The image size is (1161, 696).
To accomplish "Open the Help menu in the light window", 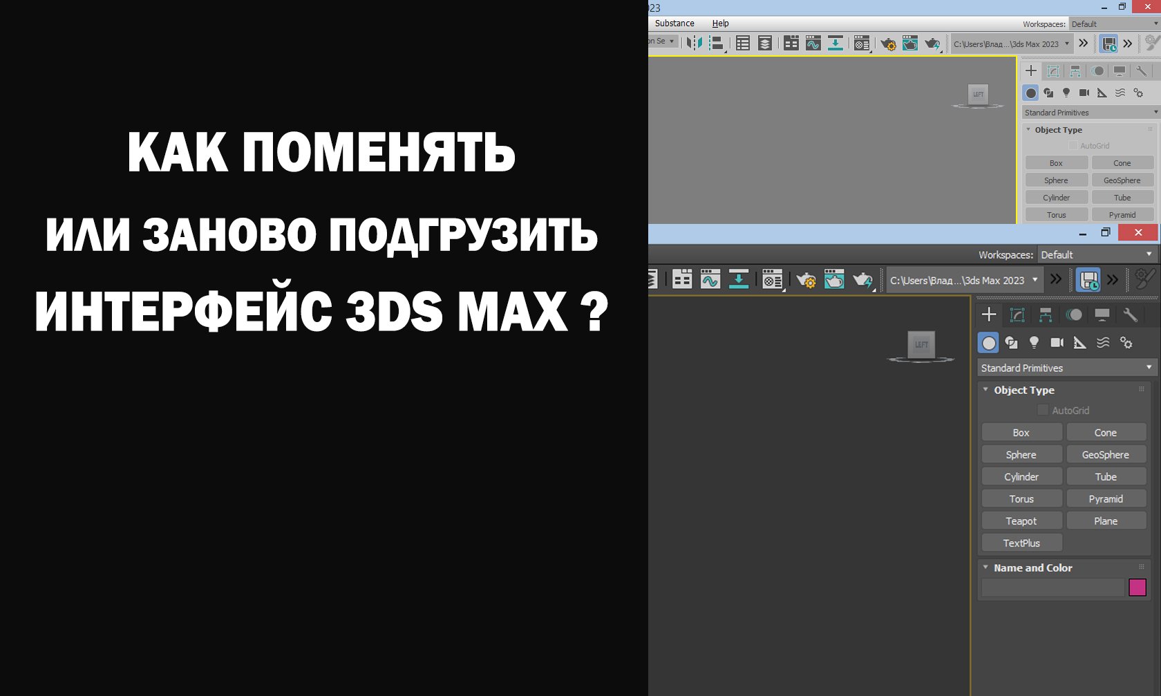I will point(720,23).
